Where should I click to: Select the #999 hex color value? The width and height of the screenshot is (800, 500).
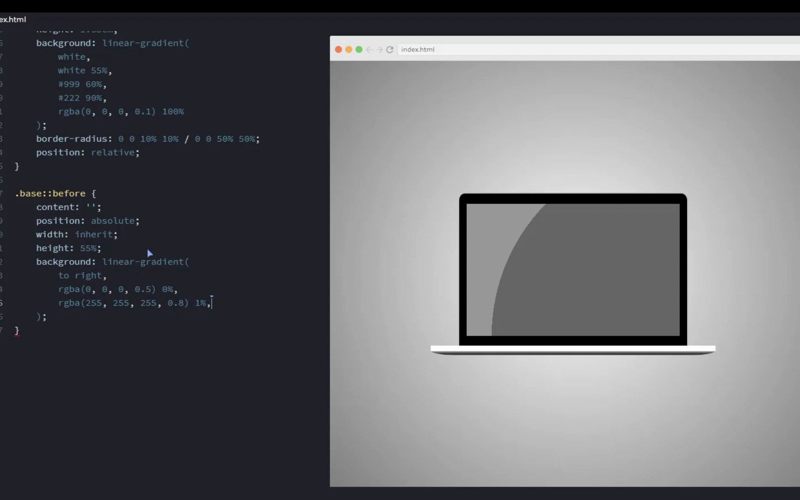click(69, 84)
